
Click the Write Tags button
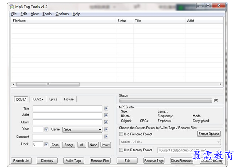(73, 161)
